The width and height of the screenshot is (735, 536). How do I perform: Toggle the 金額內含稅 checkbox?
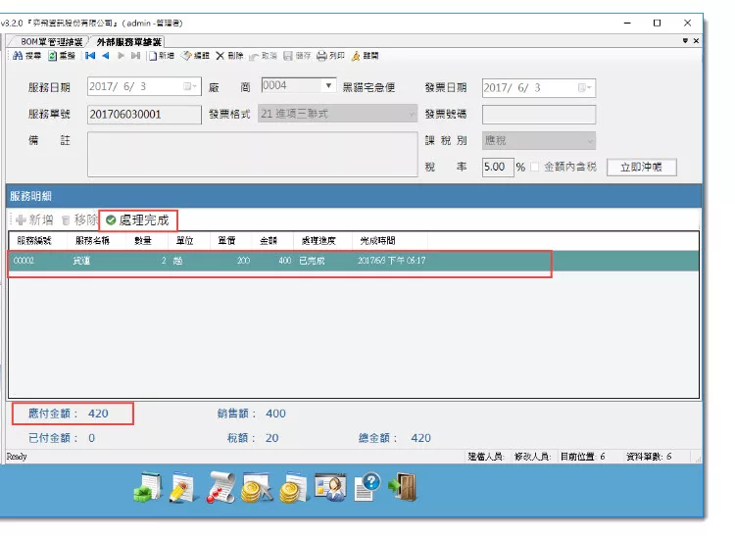click(x=535, y=167)
